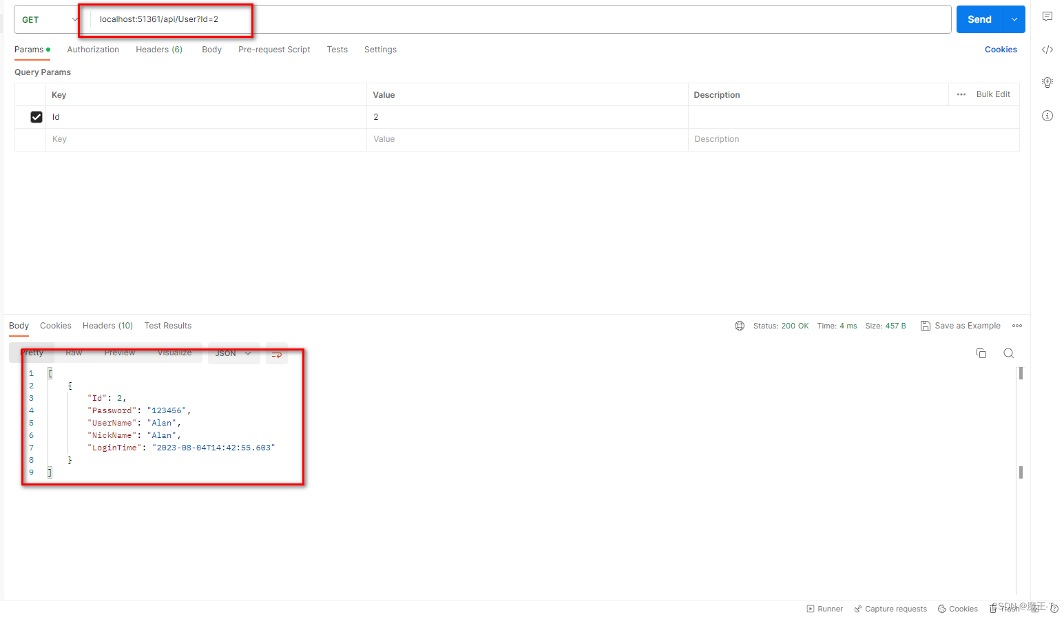
Task: Click the empty Key placeholder cell
Action: point(206,139)
